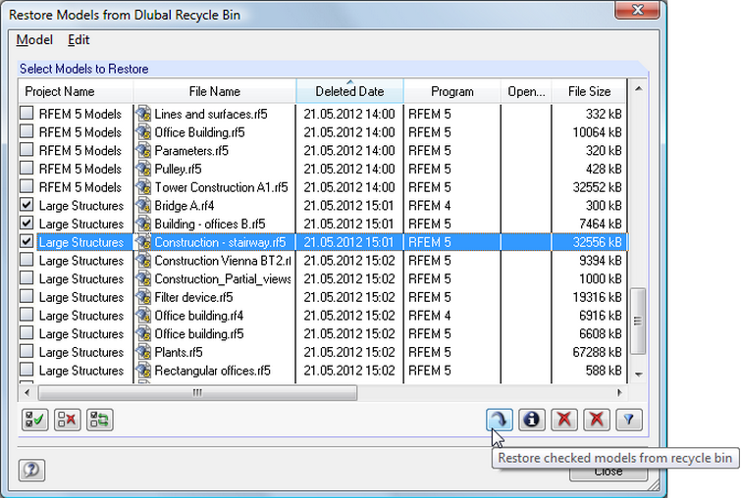741x498 pixels.
Task: Click the 67288 kB file size cell
Action: tap(597, 352)
